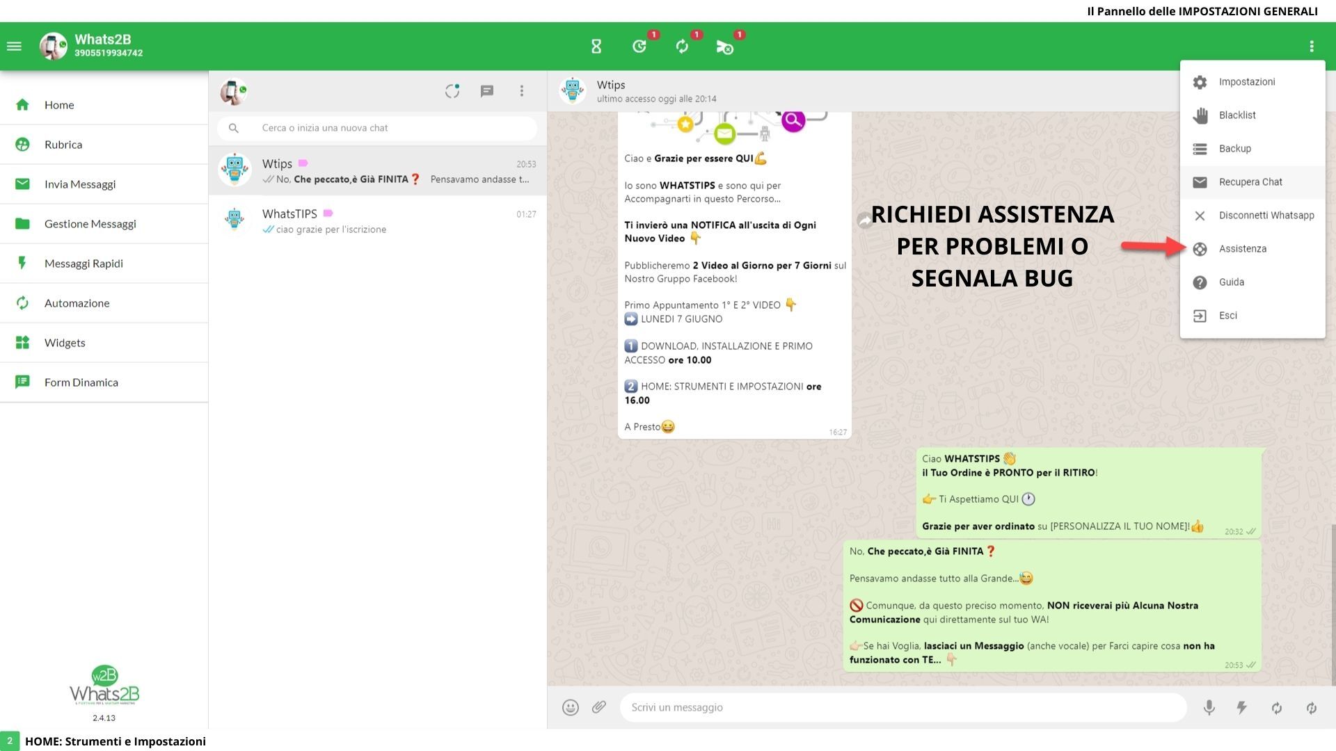Image resolution: width=1336 pixels, height=751 pixels.
Task: Open Rubrica contacts
Action: point(104,145)
